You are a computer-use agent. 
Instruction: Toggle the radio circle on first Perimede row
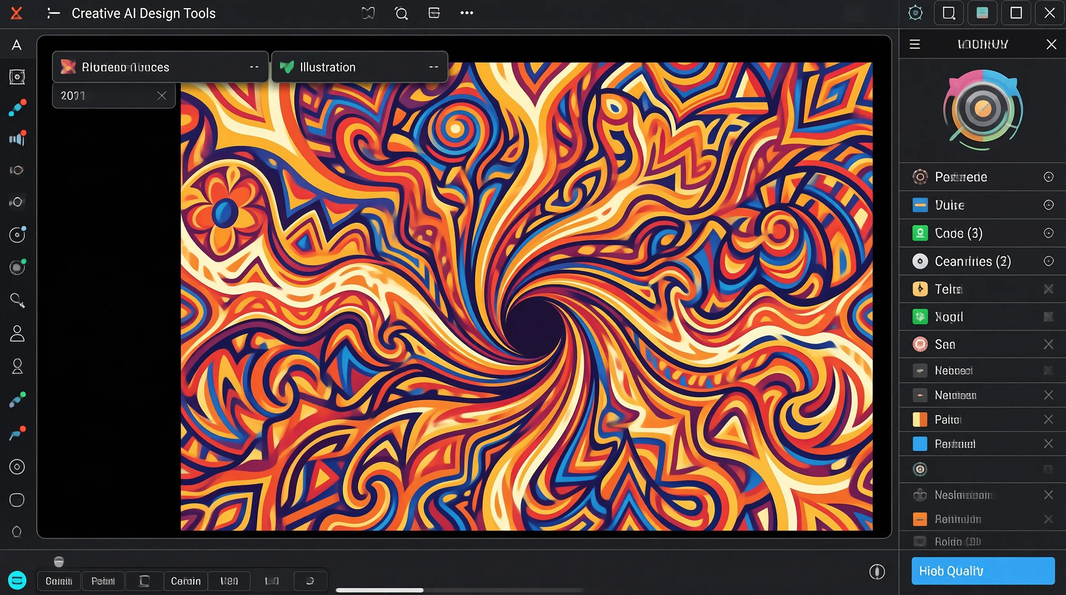[x=1048, y=177]
